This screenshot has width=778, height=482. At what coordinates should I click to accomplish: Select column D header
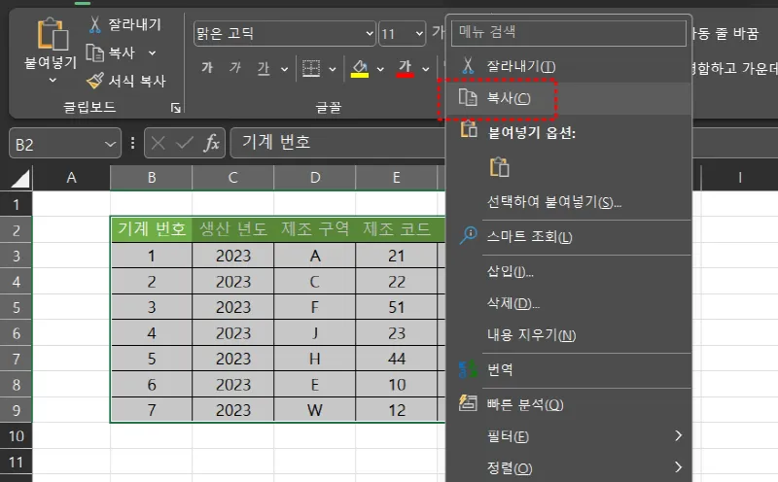tap(314, 178)
